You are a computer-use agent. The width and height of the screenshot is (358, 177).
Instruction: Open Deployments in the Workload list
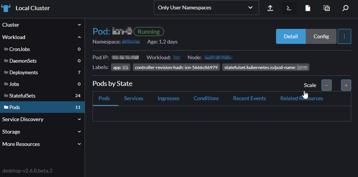tap(42, 72)
